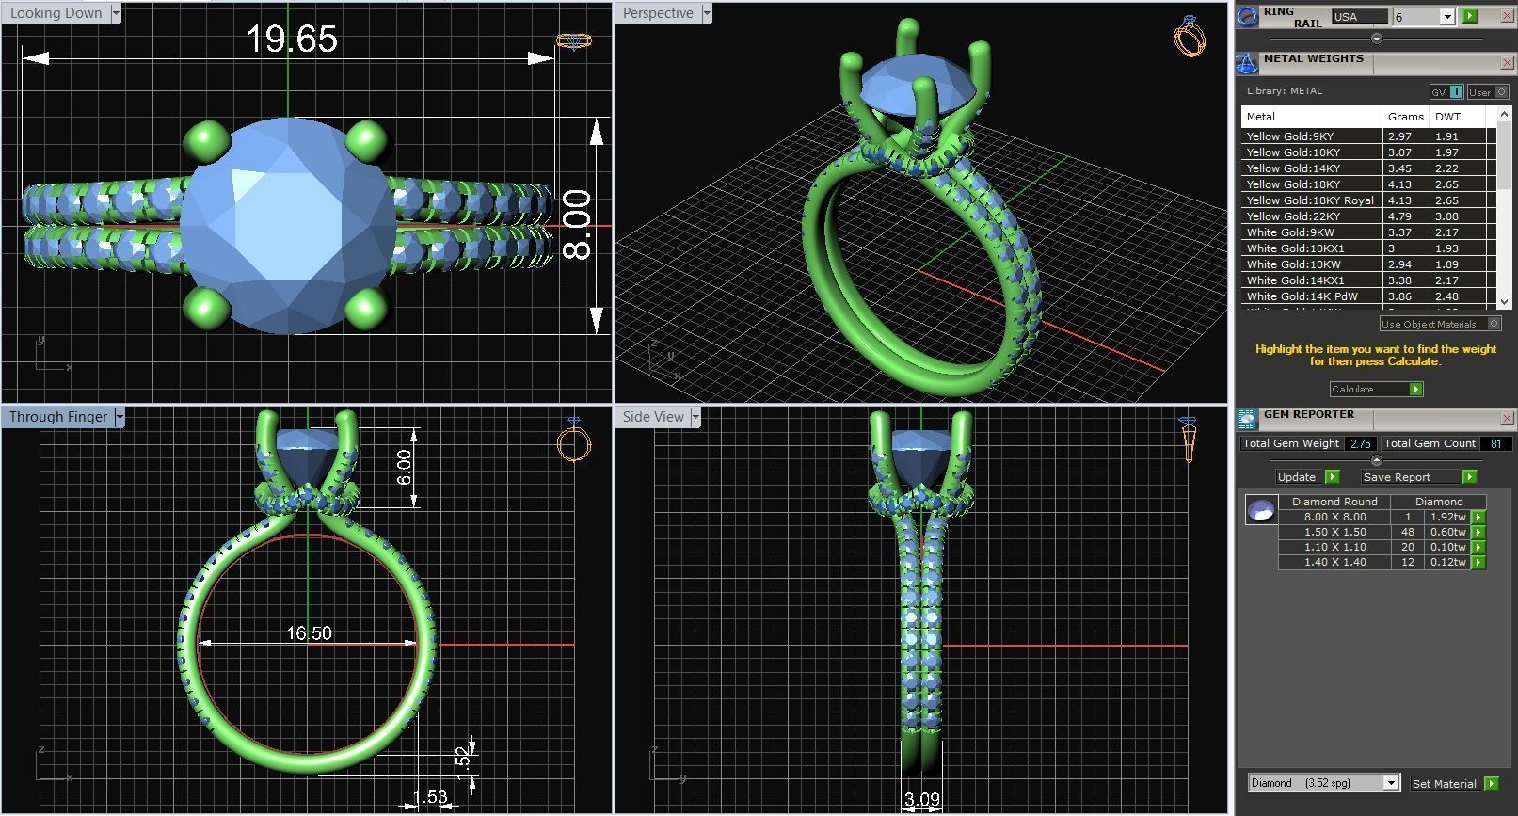
Task: Click the ring view icon in Looking Down viewport
Action: [x=573, y=40]
